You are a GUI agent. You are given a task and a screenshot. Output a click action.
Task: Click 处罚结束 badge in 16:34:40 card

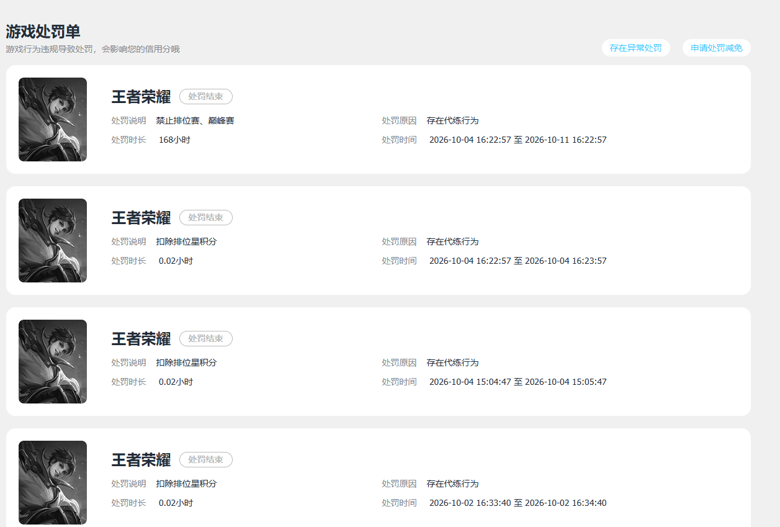pos(206,459)
